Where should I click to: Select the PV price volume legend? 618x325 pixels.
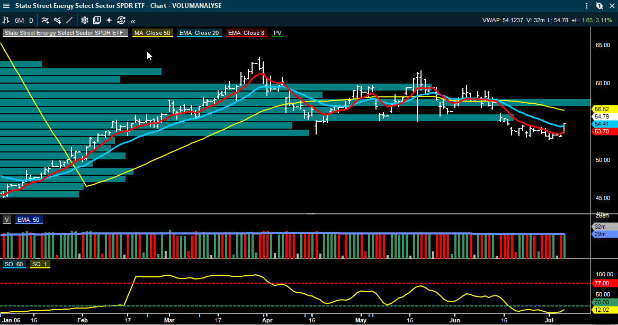[x=277, y=33]
